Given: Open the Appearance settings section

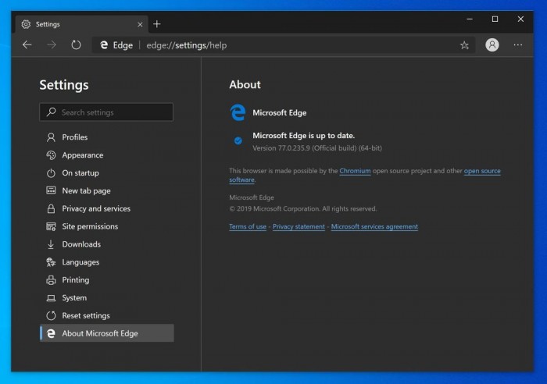Looking at the screenshot, I should [82, 155].
